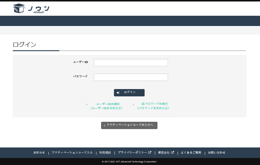
Task: Visit the 運営会社 footer link text
Action: (164, 153)
